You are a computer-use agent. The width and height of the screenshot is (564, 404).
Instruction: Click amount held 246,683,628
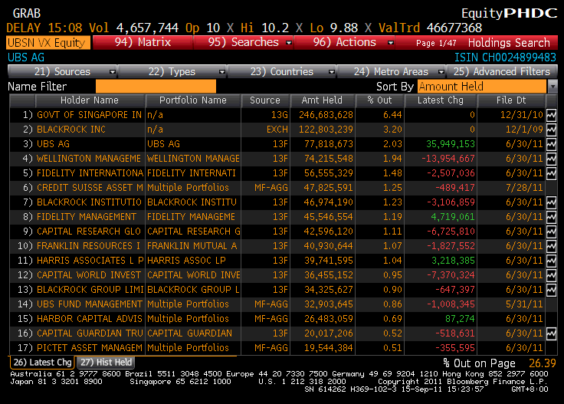point(326,115)
